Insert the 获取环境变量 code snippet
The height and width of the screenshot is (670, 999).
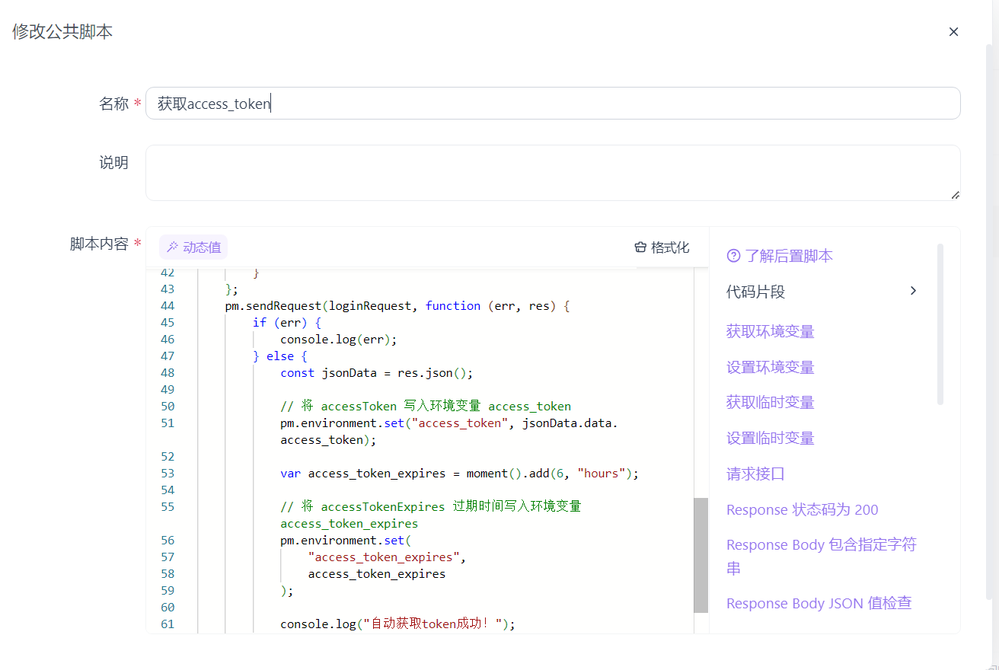pos(769,330)
